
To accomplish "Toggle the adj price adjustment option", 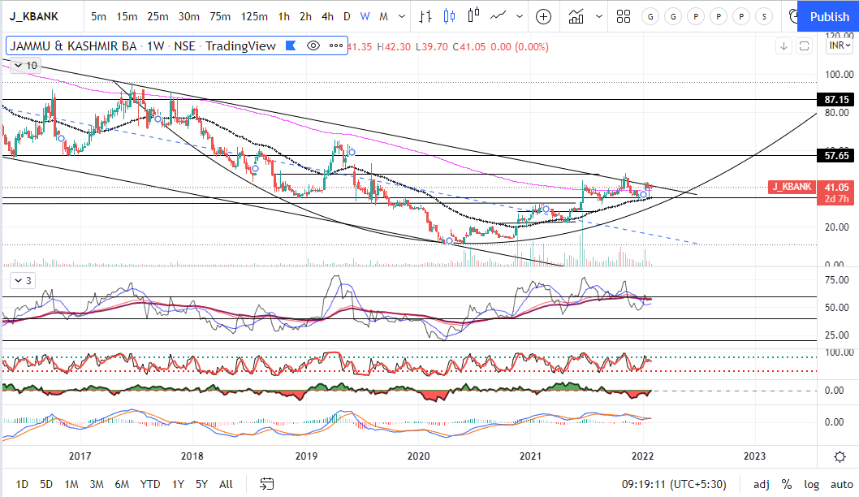I will (761, 484).
